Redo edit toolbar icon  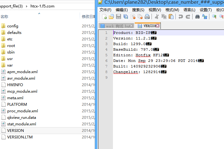click(188, 17)
